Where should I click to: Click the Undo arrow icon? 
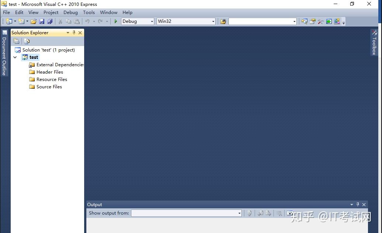coord(87,21)
